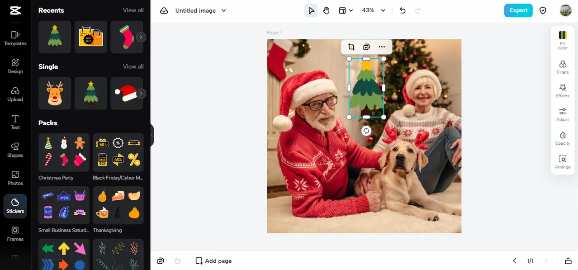
Task: Open the arrows sticker pack
Action: pos(64,254)
